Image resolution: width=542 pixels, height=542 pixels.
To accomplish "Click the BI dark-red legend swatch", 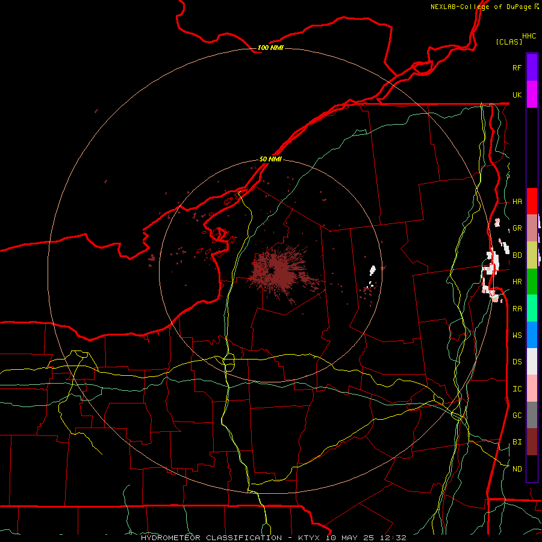I will pos(532,442).
